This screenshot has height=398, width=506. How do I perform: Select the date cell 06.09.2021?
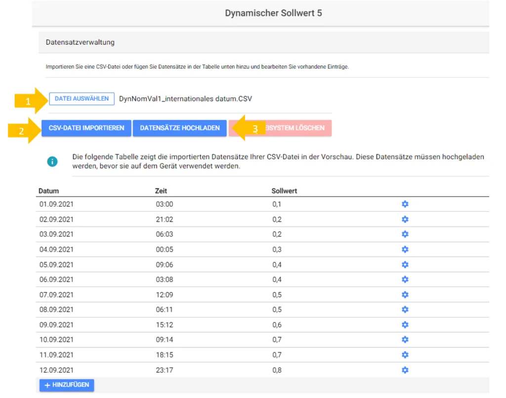[56, 279]
